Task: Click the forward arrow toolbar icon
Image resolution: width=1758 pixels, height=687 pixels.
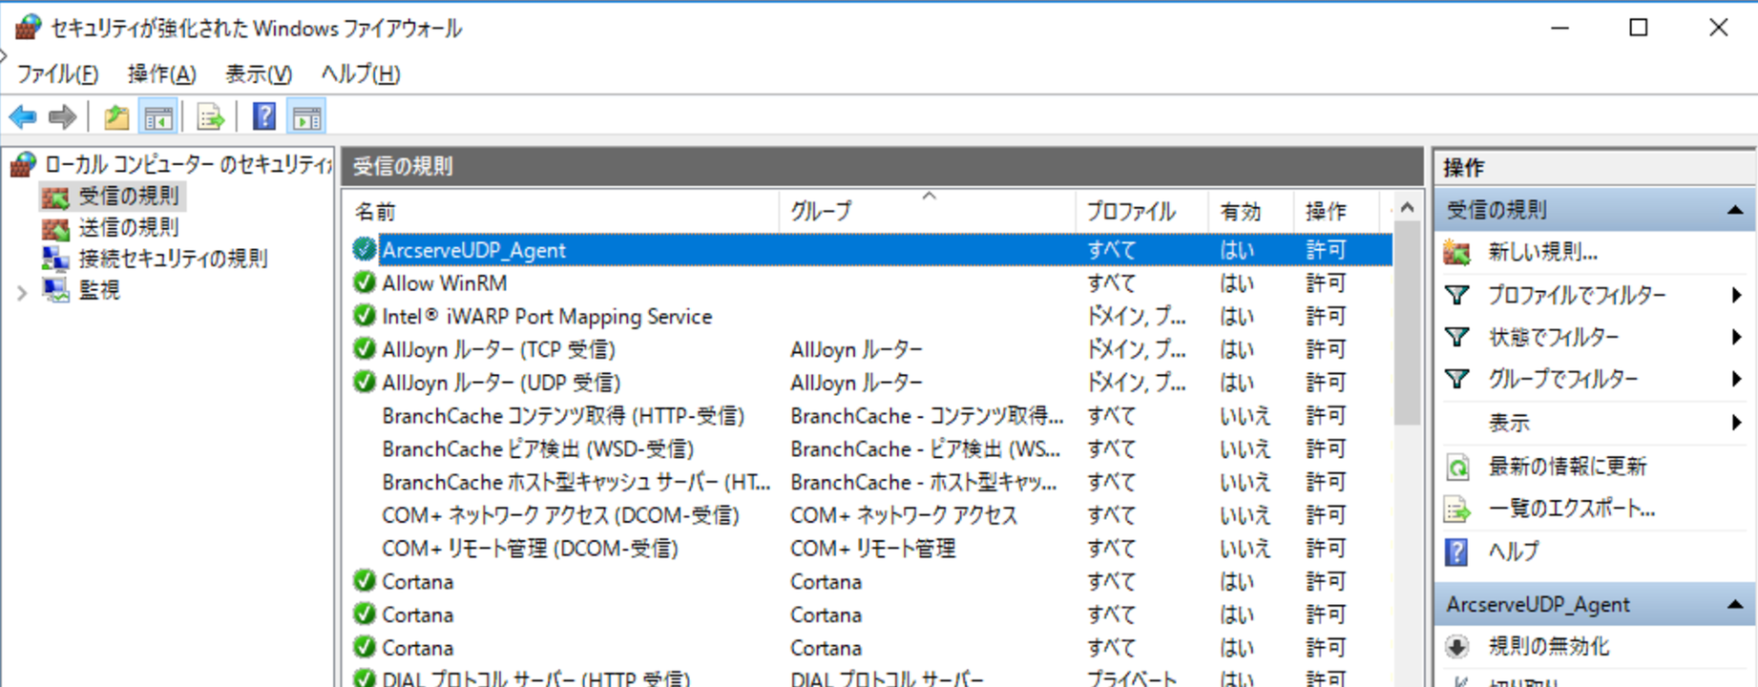Action: [x=62, y=117]
